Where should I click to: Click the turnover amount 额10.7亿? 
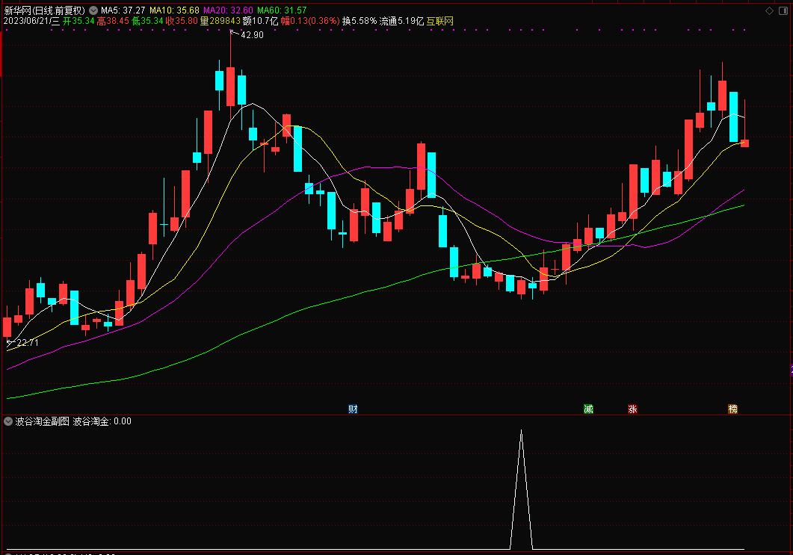(260, 21)
